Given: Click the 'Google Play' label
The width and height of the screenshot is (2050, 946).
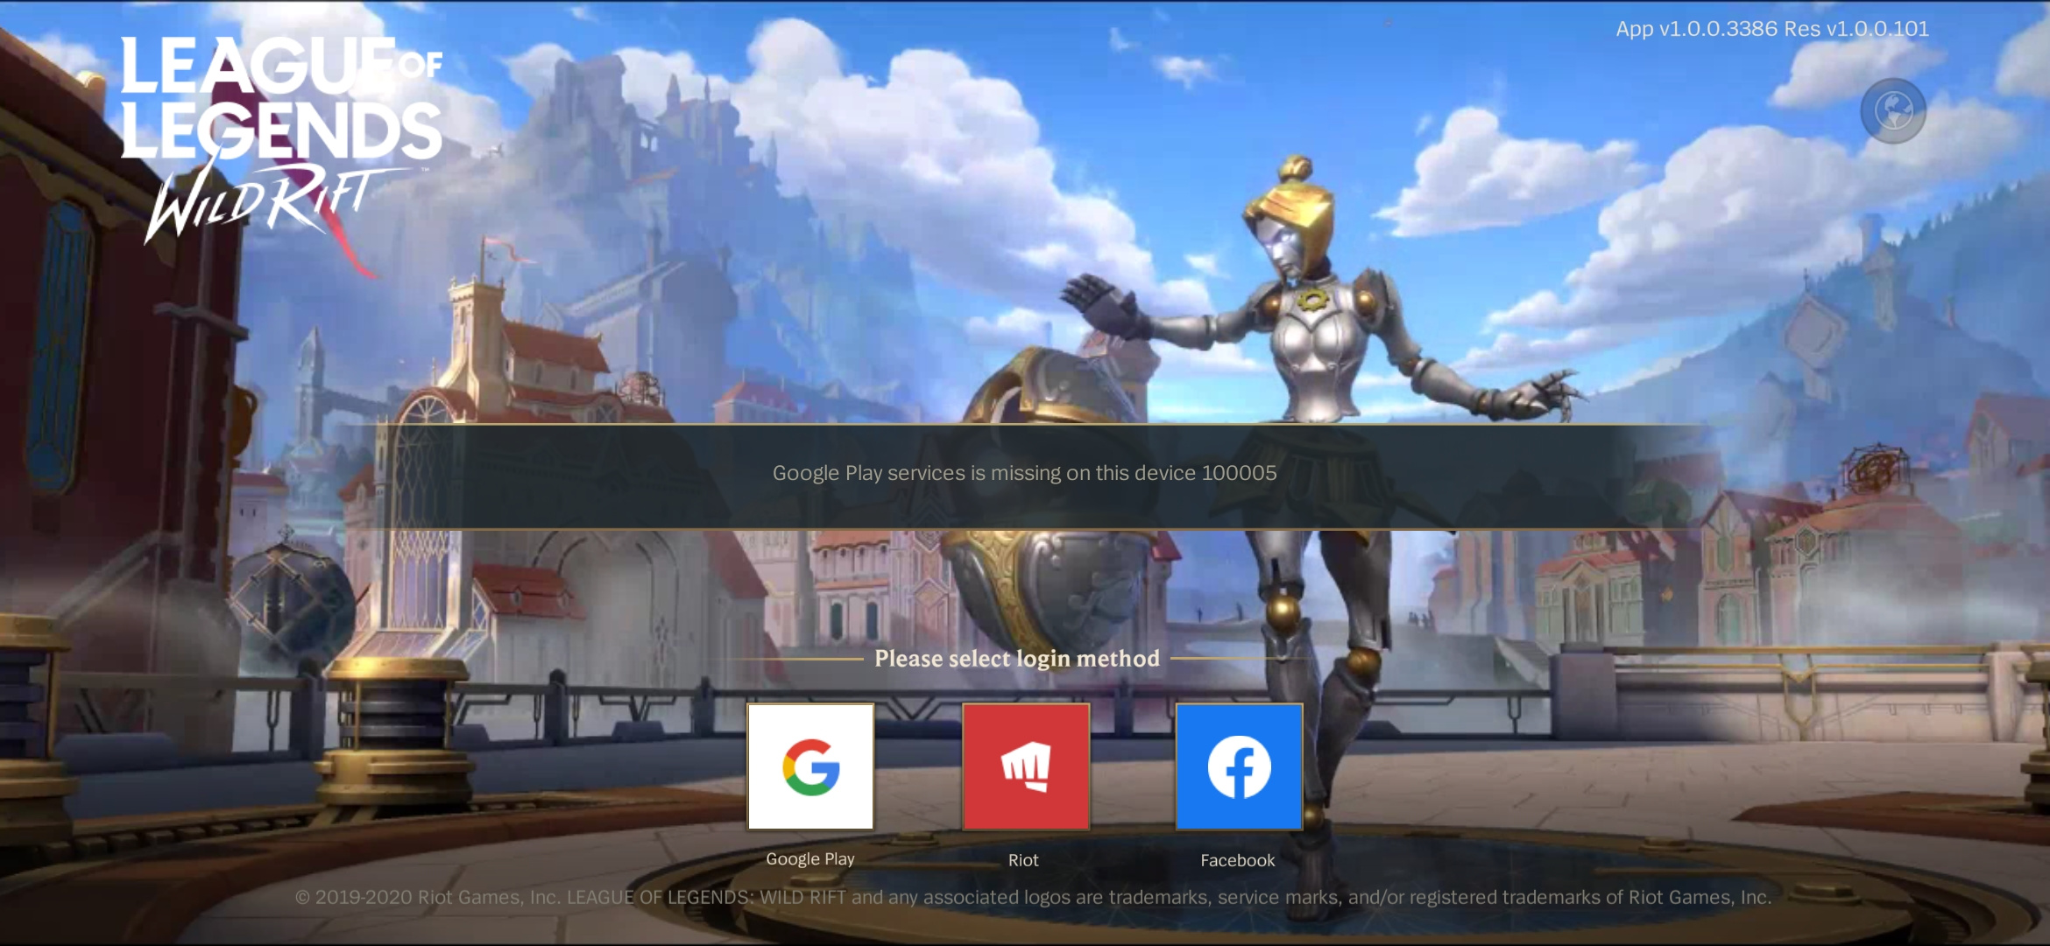Looking at the screenshot, I should click(x=810, y=859).
